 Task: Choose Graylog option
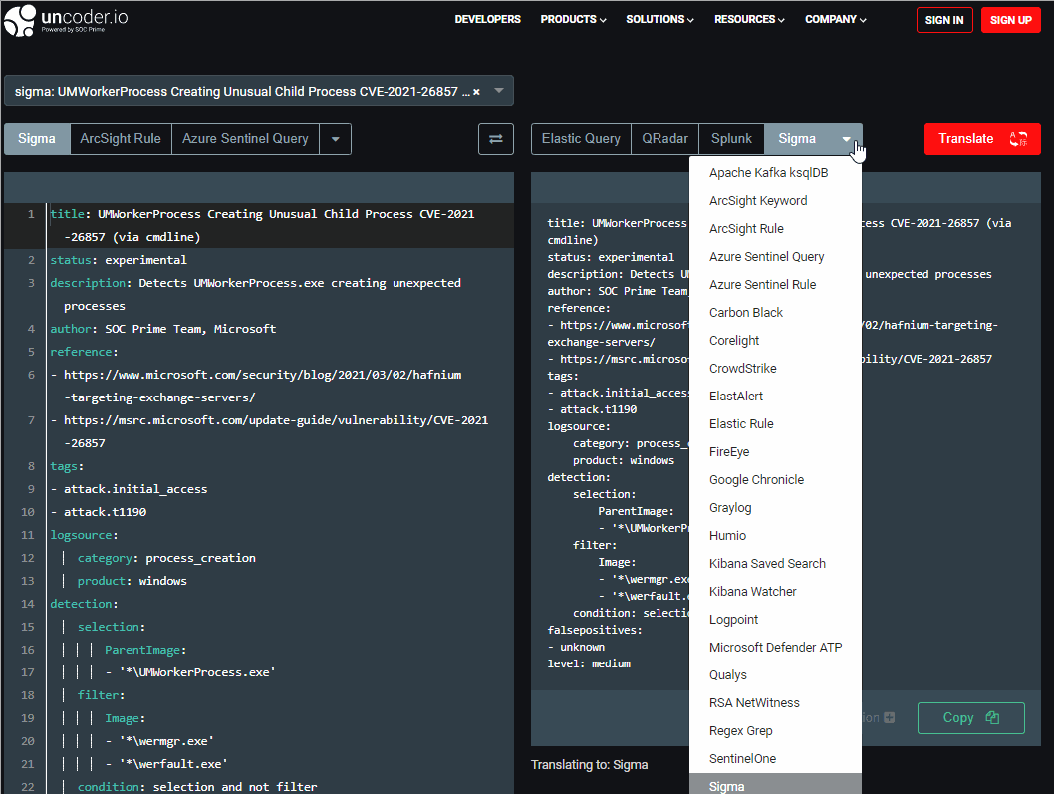coord(776,508)
